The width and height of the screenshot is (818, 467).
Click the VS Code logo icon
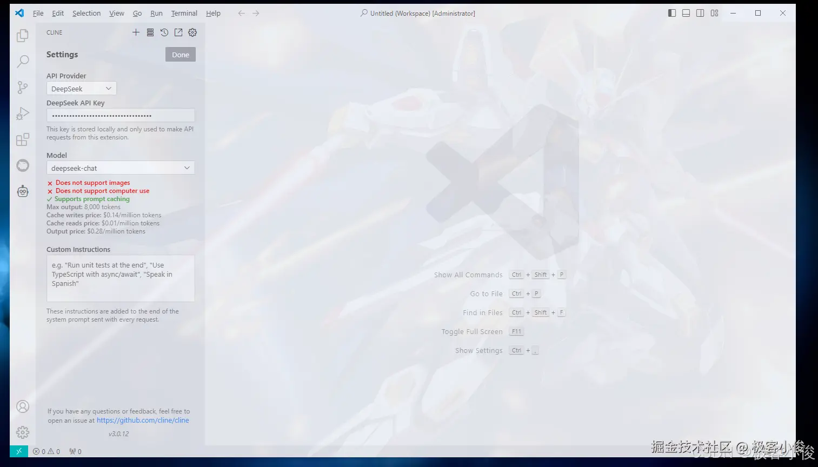click(x=19, y=13)
